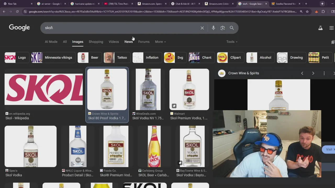335x188 pixels.
Task: Open the Tools dropdown
Action: [x=232, y=42]
